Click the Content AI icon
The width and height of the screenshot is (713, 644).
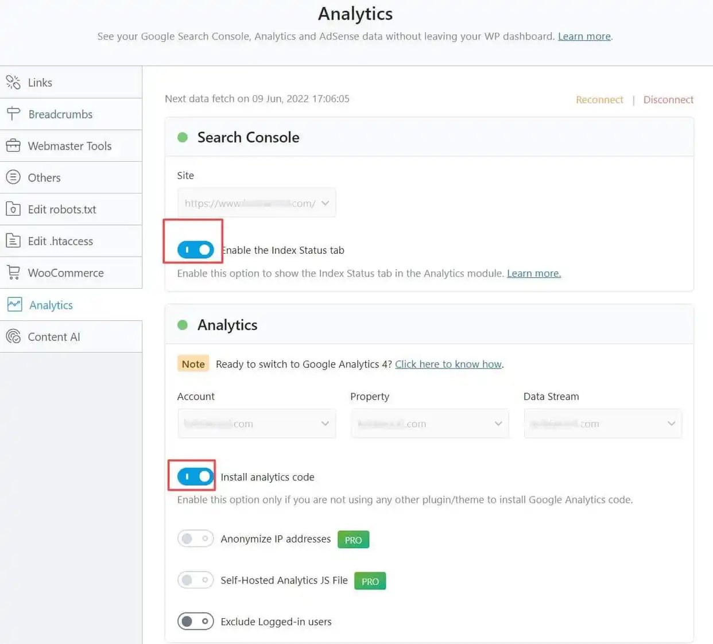pyautogui.click(x=13, y=336)
